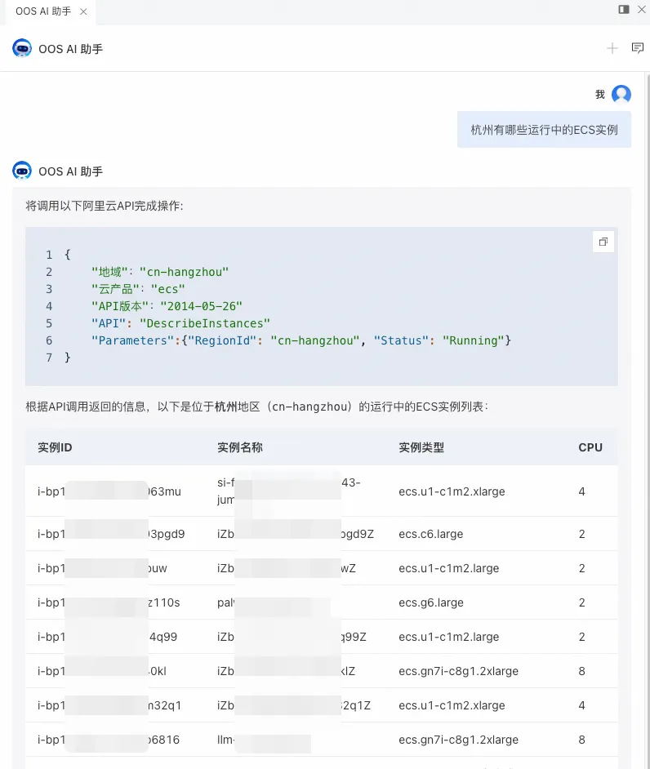Click instance type in the 63mu row
Image resolution: width=650 pixels, height=769 pixels.
[452, 491]
